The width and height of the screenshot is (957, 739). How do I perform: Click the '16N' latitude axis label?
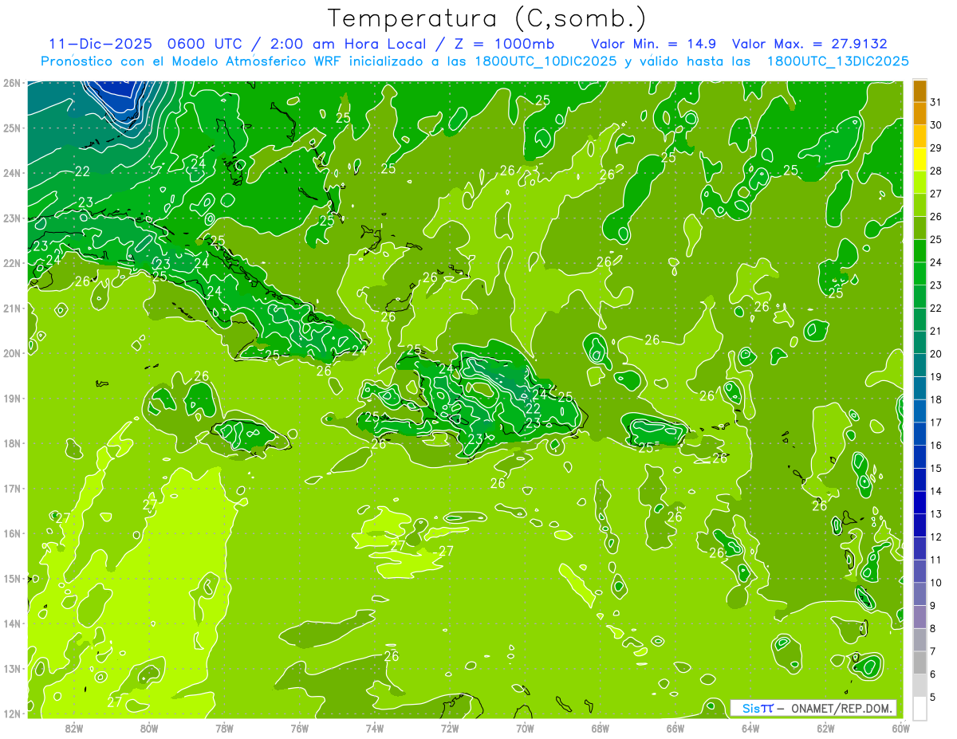(x=12, y=533)
